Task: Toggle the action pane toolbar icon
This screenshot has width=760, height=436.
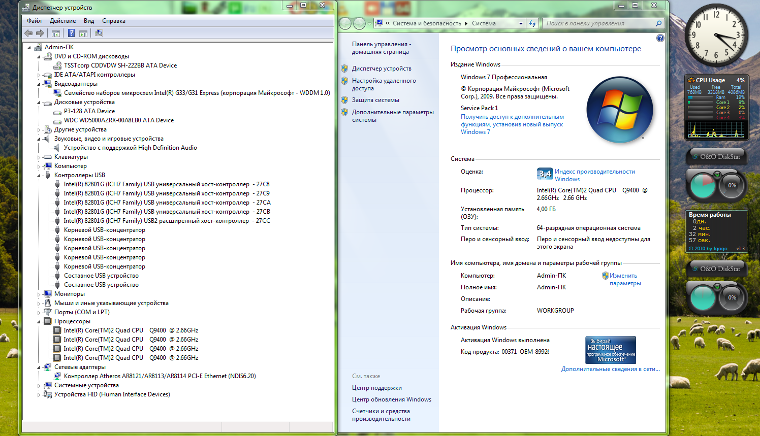Action: tap(83, 33)
